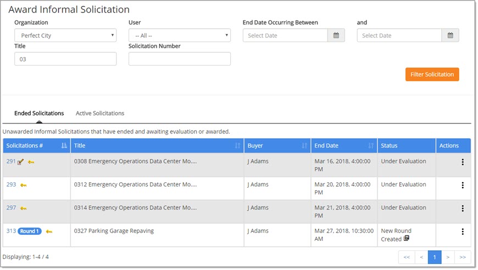Viewport: 478px width, 270px height.
Task: Switch to the Active Solicitations tab
Action: tap(100, 114)
